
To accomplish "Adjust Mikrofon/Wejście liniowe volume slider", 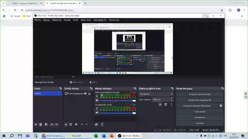I will [118, 101].
